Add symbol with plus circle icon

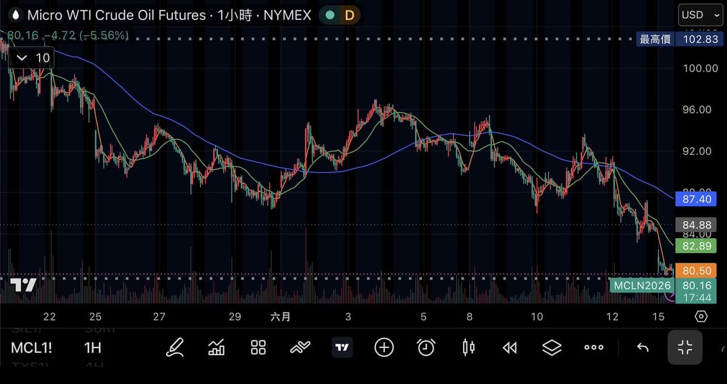pos(384,348)
